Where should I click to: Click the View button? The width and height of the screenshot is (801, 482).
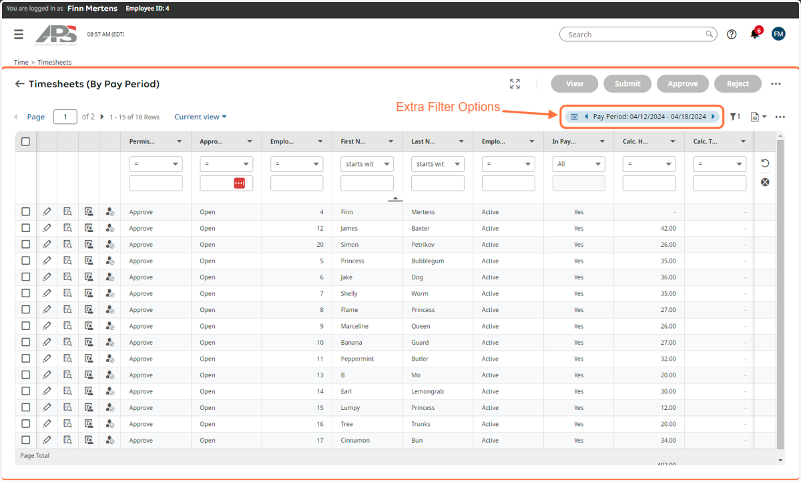pos(575,83)
